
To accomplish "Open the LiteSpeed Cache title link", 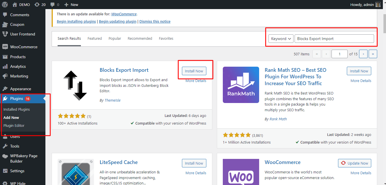I will tap(119, 162).
